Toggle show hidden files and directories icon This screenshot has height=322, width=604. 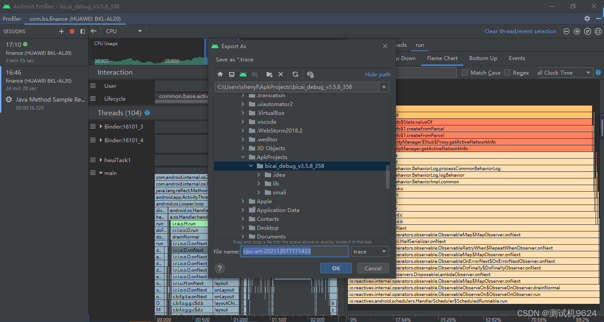(x=310, y=74)
